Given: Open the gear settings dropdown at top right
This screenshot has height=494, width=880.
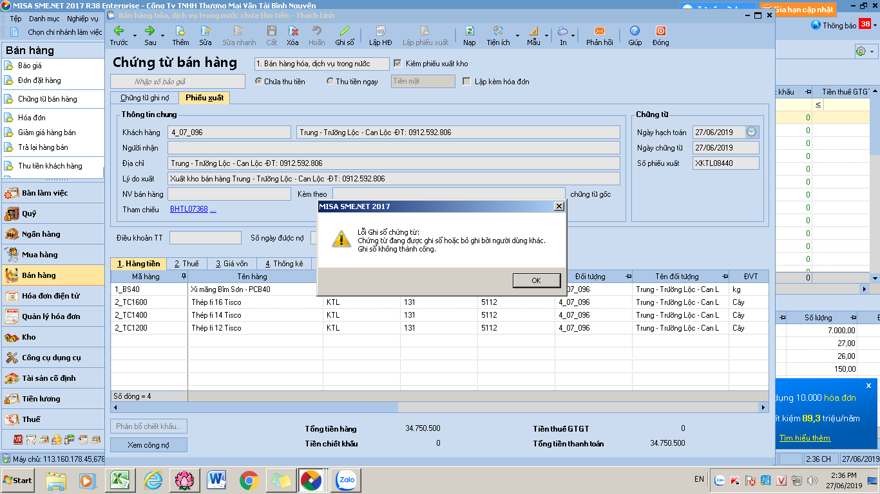Looking at the screenshot, I should coord(865,51).
